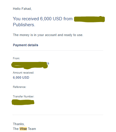This screenshot has height=132, width=116.
Task: Click the word 'Publishers.' in the heading
Action: [x=24, y=25]
